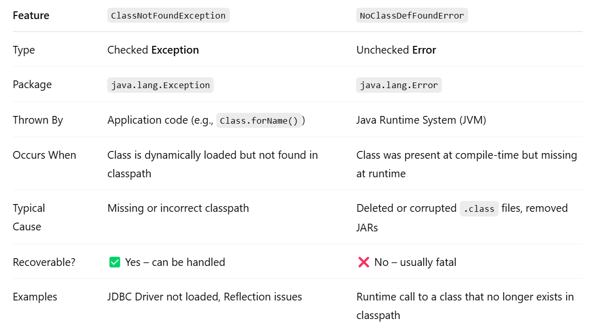Click the Checked Exception text
The image size is (593, 336).
[153, 50]
